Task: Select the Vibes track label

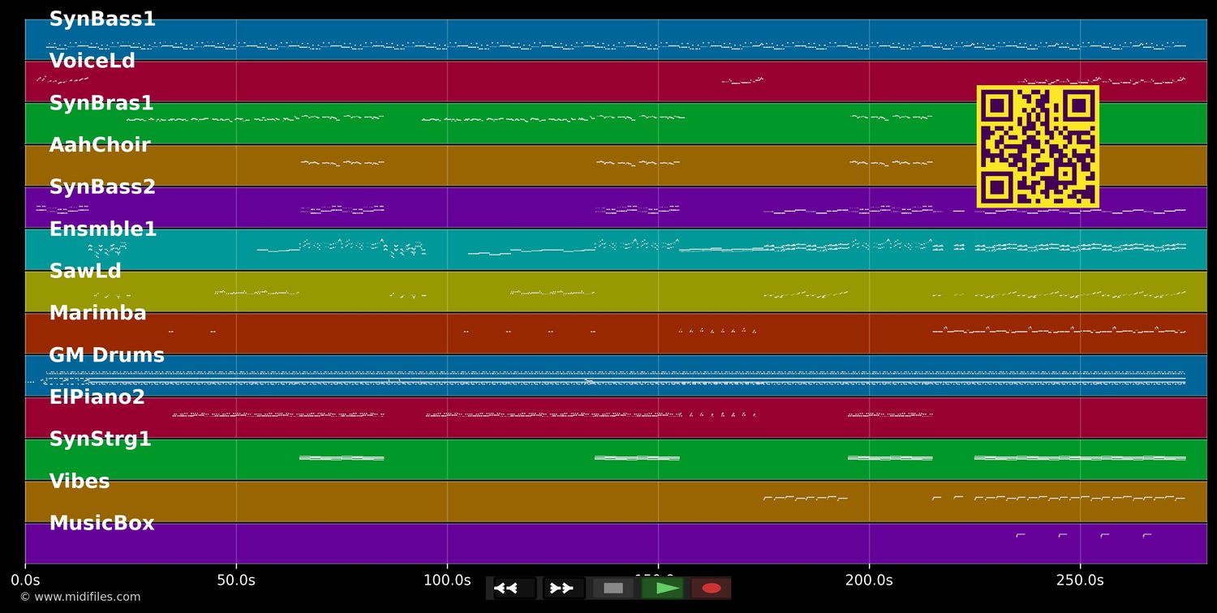Action: point(80,481)
